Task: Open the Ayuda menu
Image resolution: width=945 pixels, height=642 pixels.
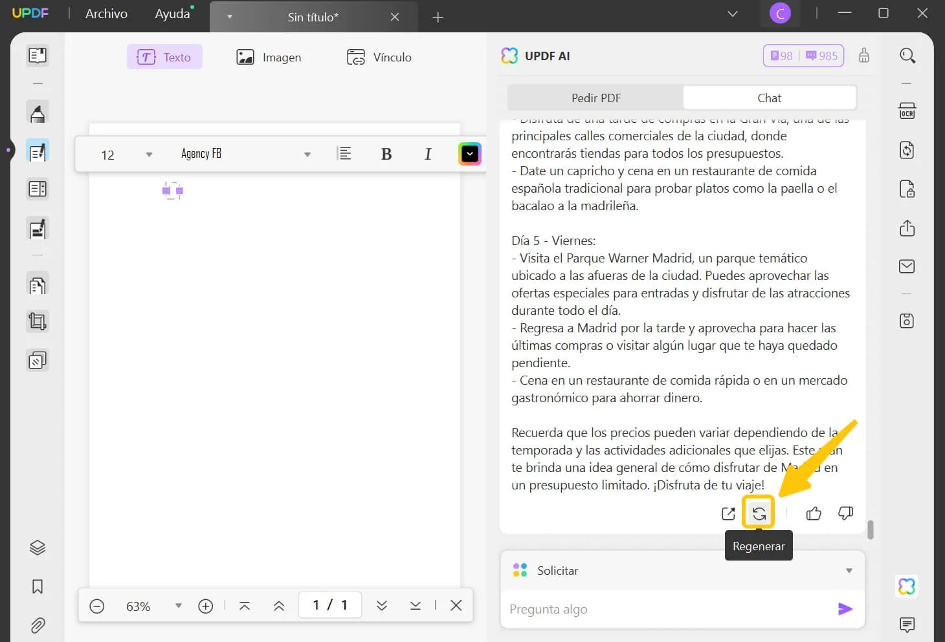Action: [x=172, y=14]
